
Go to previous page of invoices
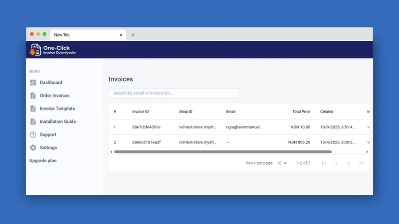pos(336,163)
